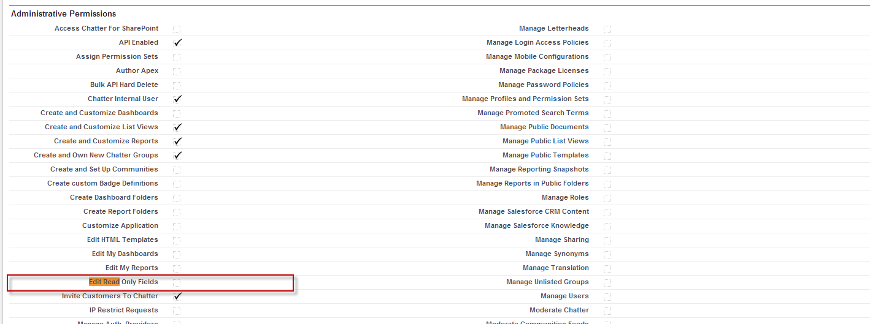Uncheck Create and Customize List Views

178,127
